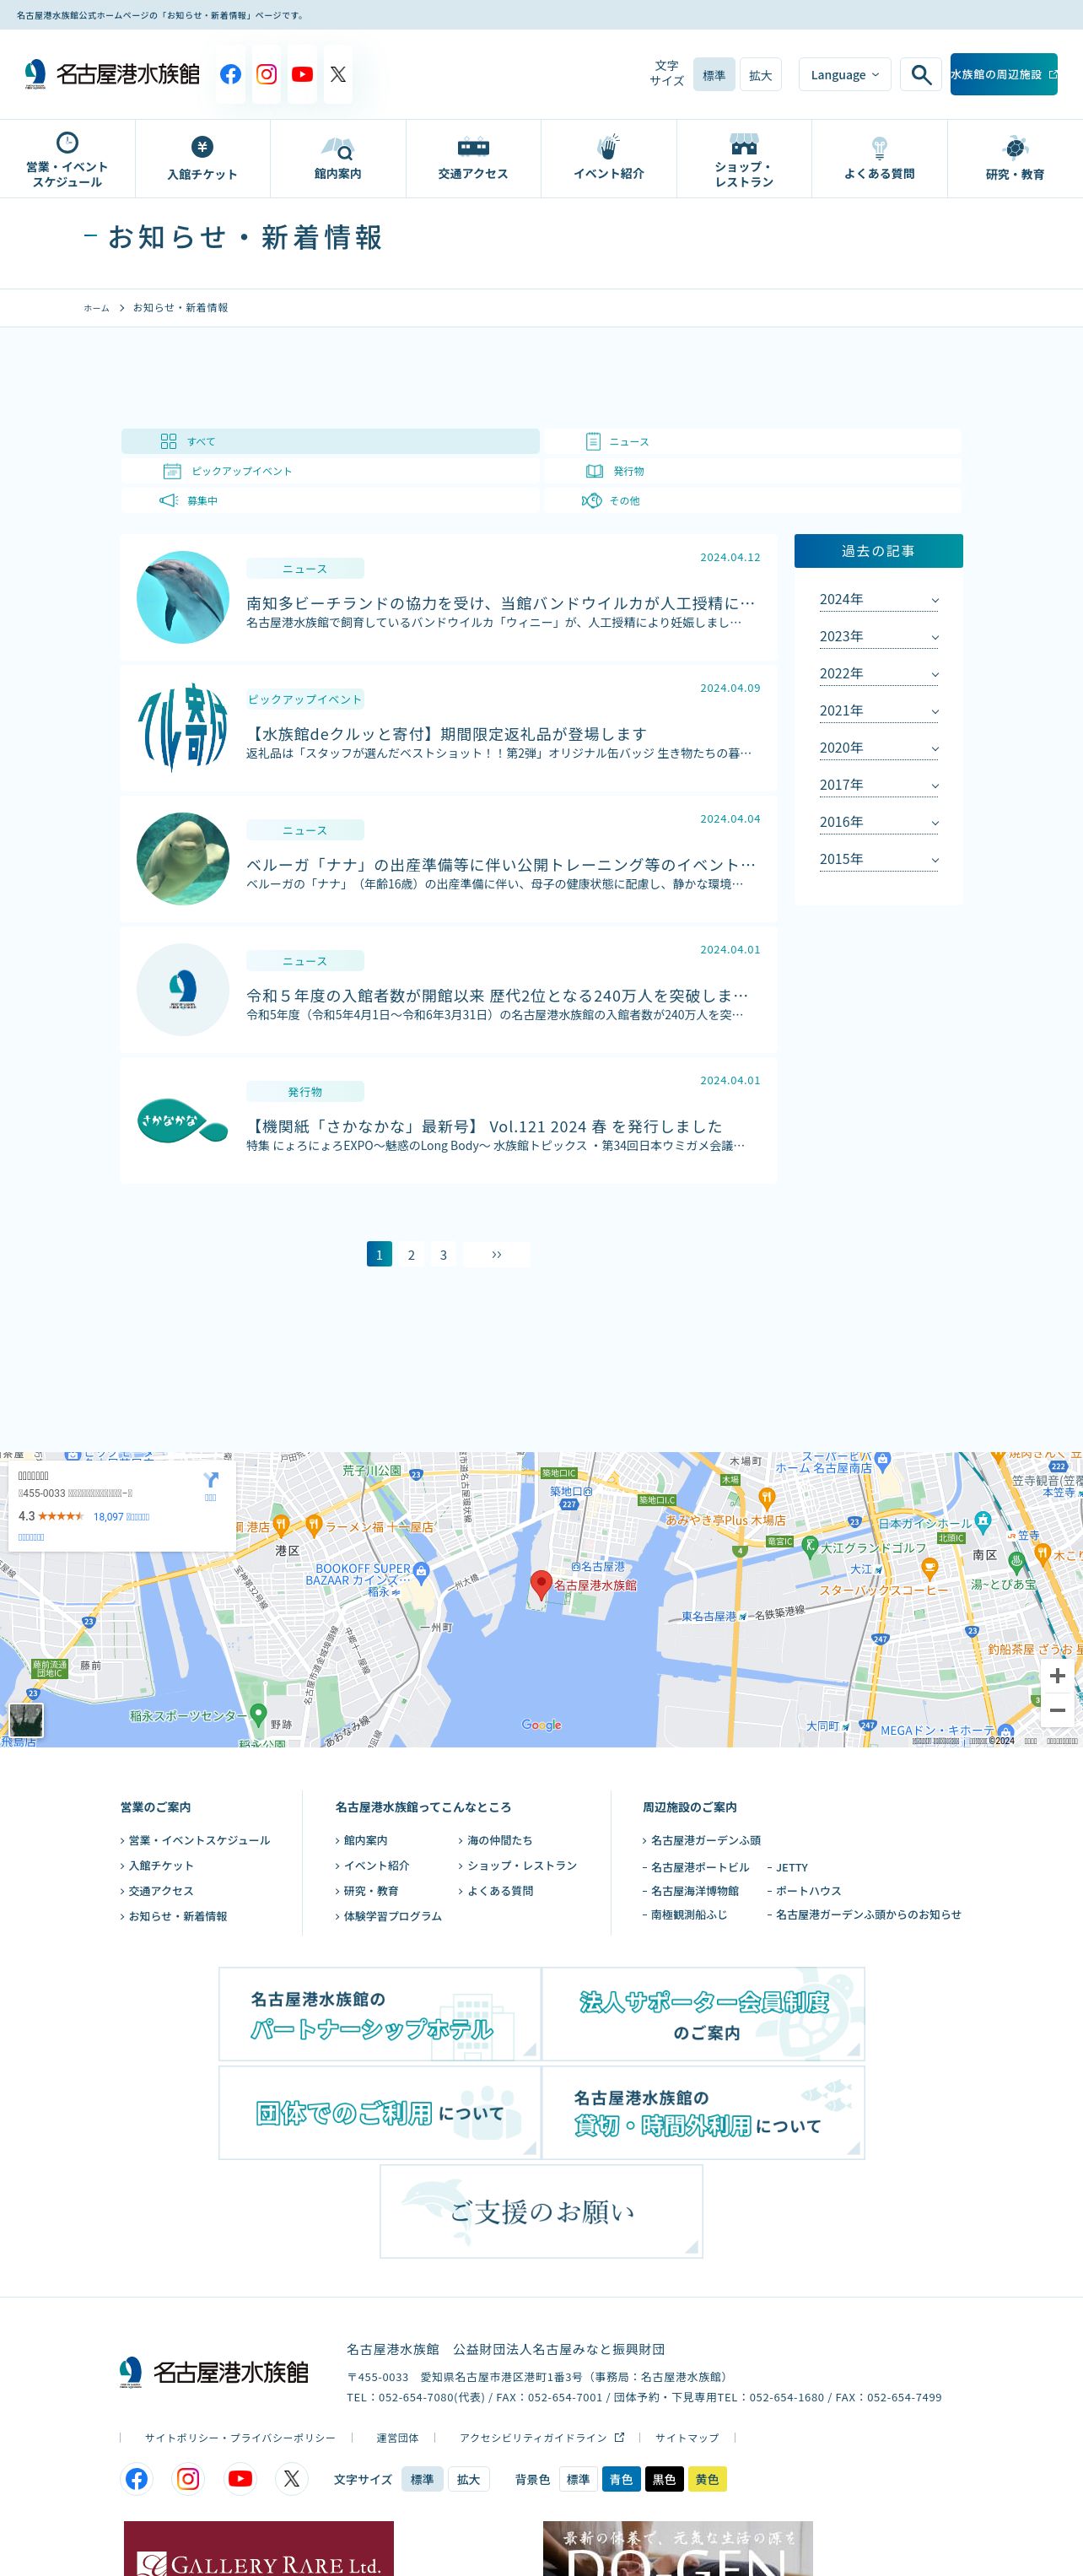Image resolution: width=1083 pixels, height=2576 pixels.
Task: Expand the 2016年 archive list
Action: [x=879, y=822]
